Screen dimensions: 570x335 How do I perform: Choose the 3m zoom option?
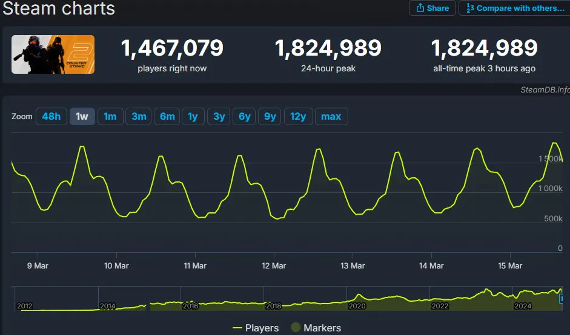tap(139, 117)
